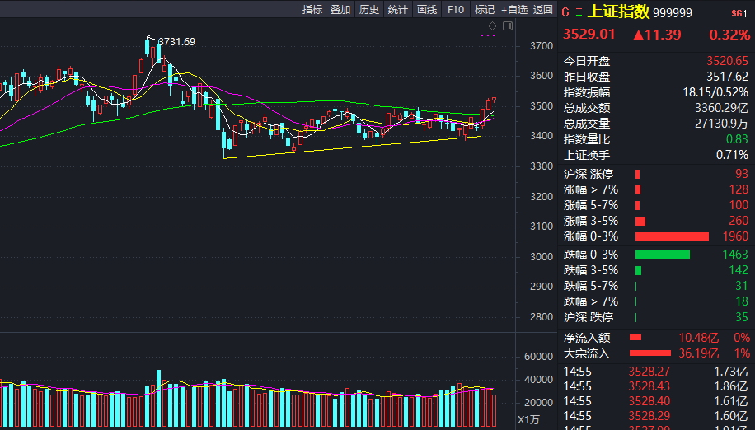Image resolution: width=755 pixels, height=430 pixels.
Task: Toggle 叠加 overlay on the chart
Action: click(x=340, y=10)
